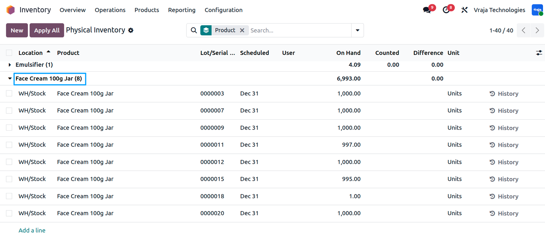Open the search options dropdown arrow
The width and height of the screenshot is (545, 237).
(x=357, y=30)
